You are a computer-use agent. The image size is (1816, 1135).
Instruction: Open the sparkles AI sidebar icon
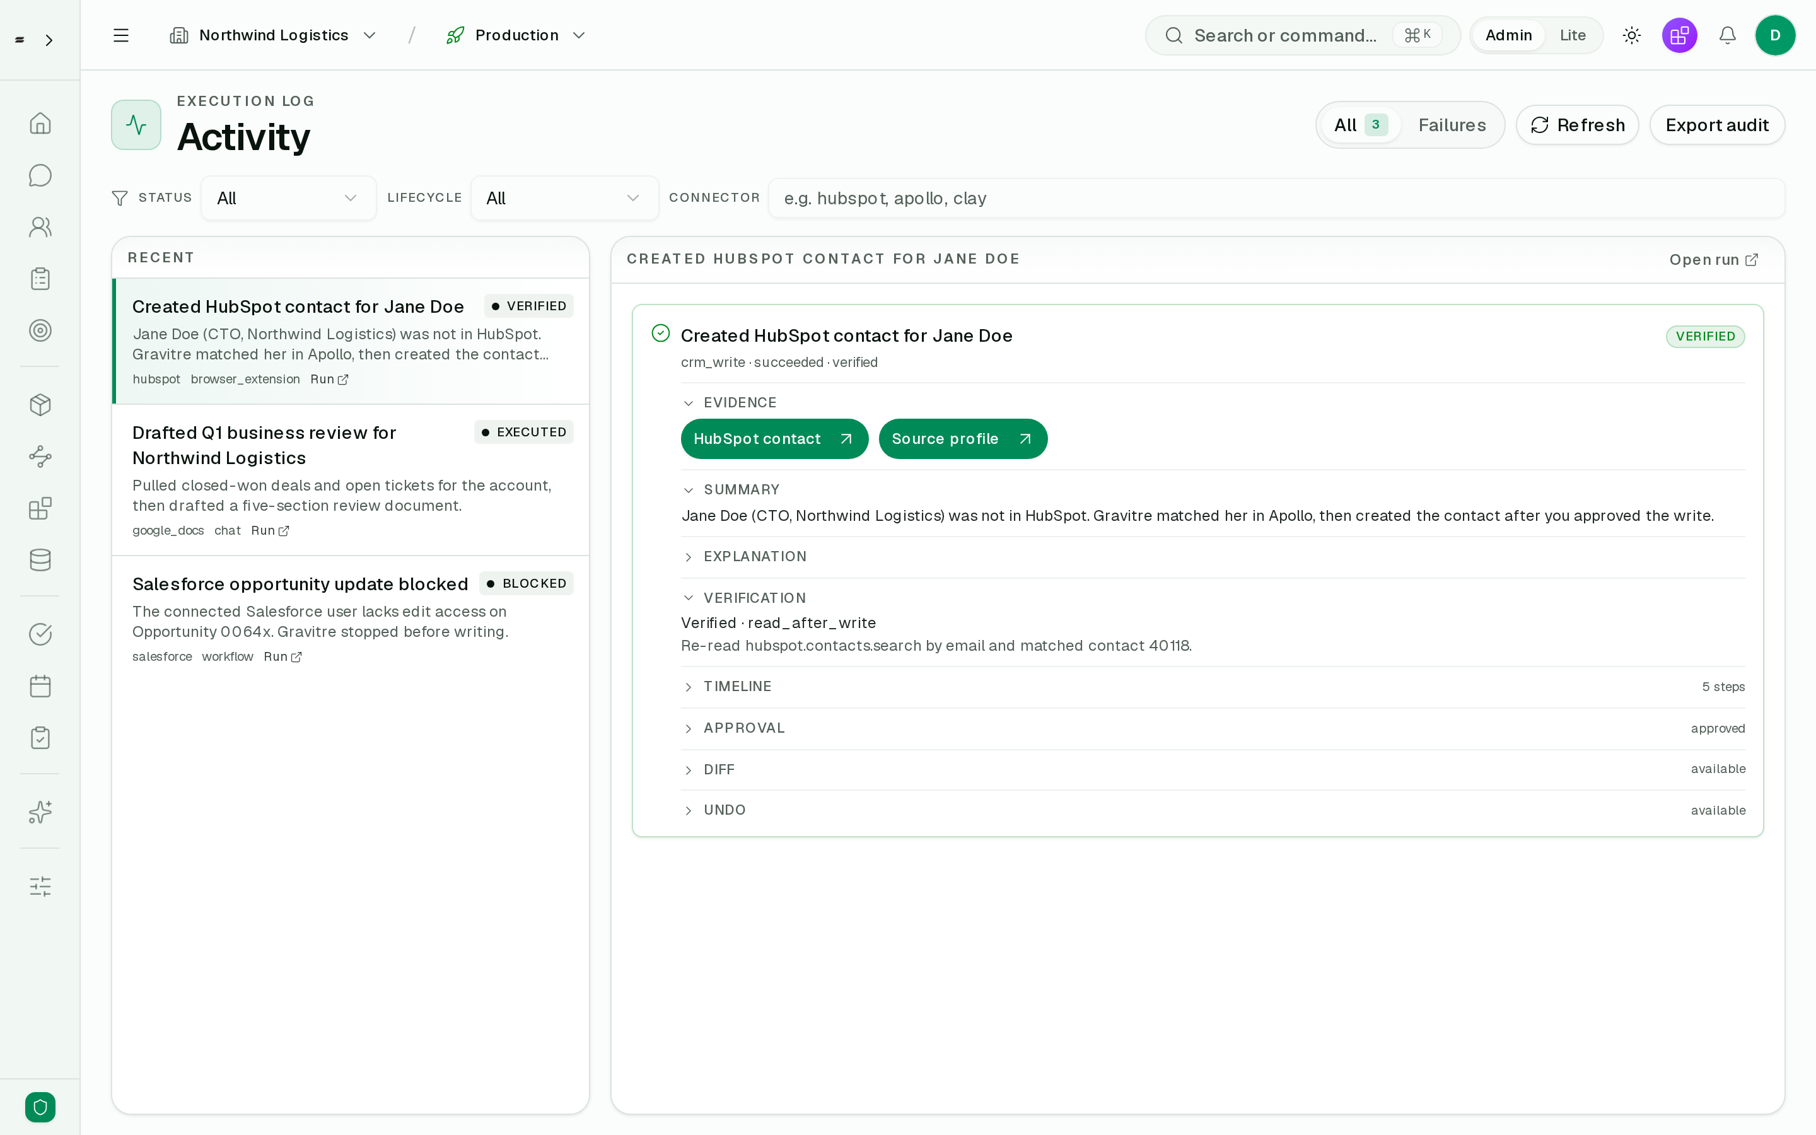coord(40,812)
